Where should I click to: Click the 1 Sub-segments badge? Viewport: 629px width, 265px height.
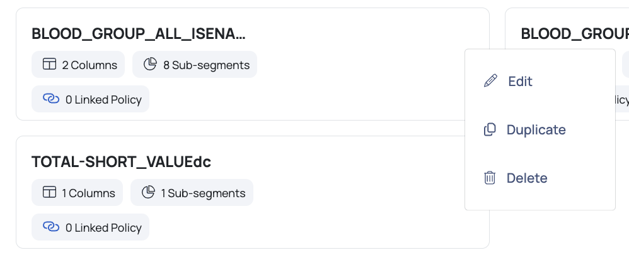click(x=192, y=193)
